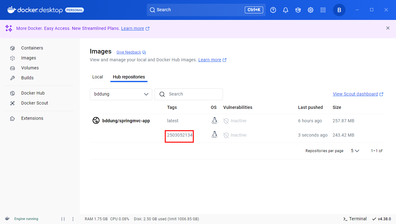This screenshot has width=396, height=224.
Task: Click the 243.42 MB size
Action: (343, 135)
